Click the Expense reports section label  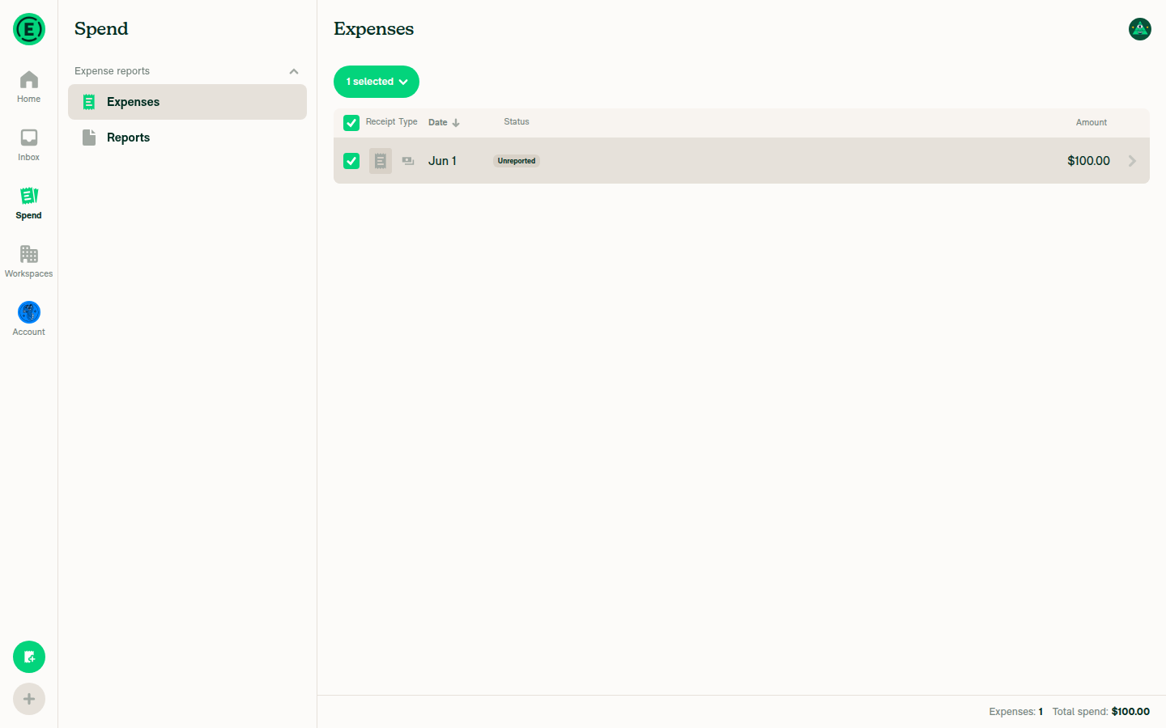pos(112,71)
